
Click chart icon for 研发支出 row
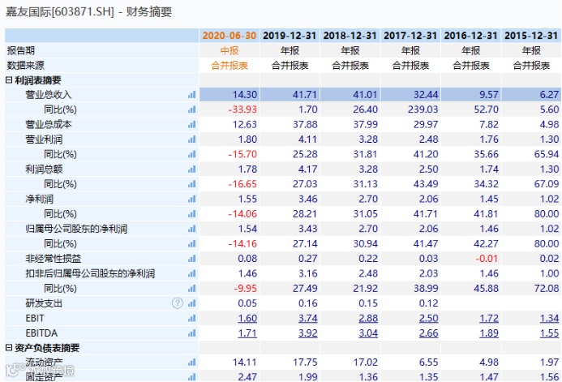point(191,303)
